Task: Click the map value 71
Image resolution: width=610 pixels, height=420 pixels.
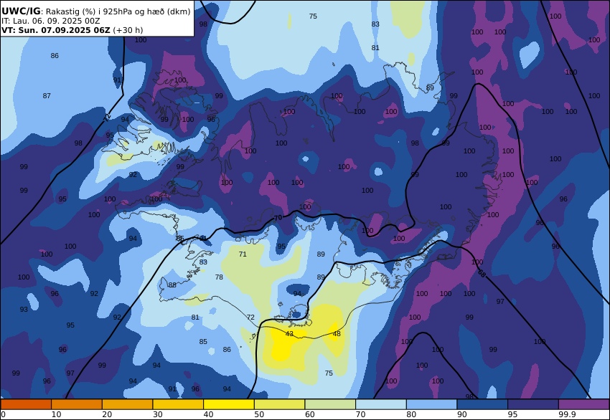Action: [243, 254]
